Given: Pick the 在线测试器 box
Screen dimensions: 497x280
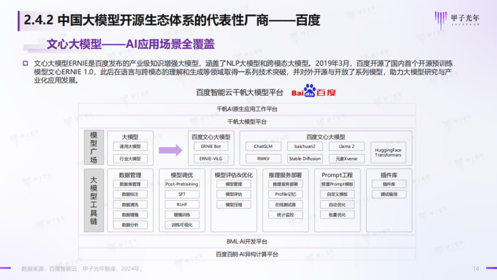Looking at the screenshot, I should coord(285,204).
